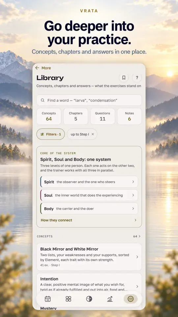Open the face mask tab in bottom bar
Viewport: 178px width, 317px height.
coord(89,299)
